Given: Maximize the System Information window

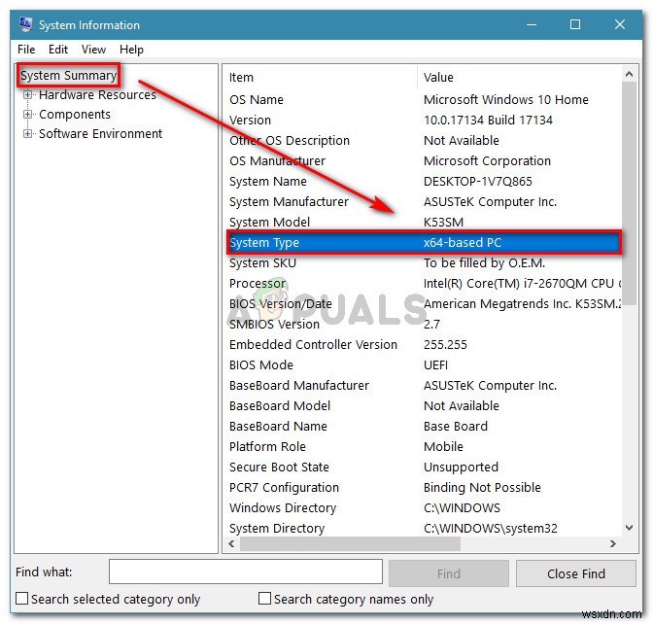Looking at the screenshot, I should [x=575, y=24].
